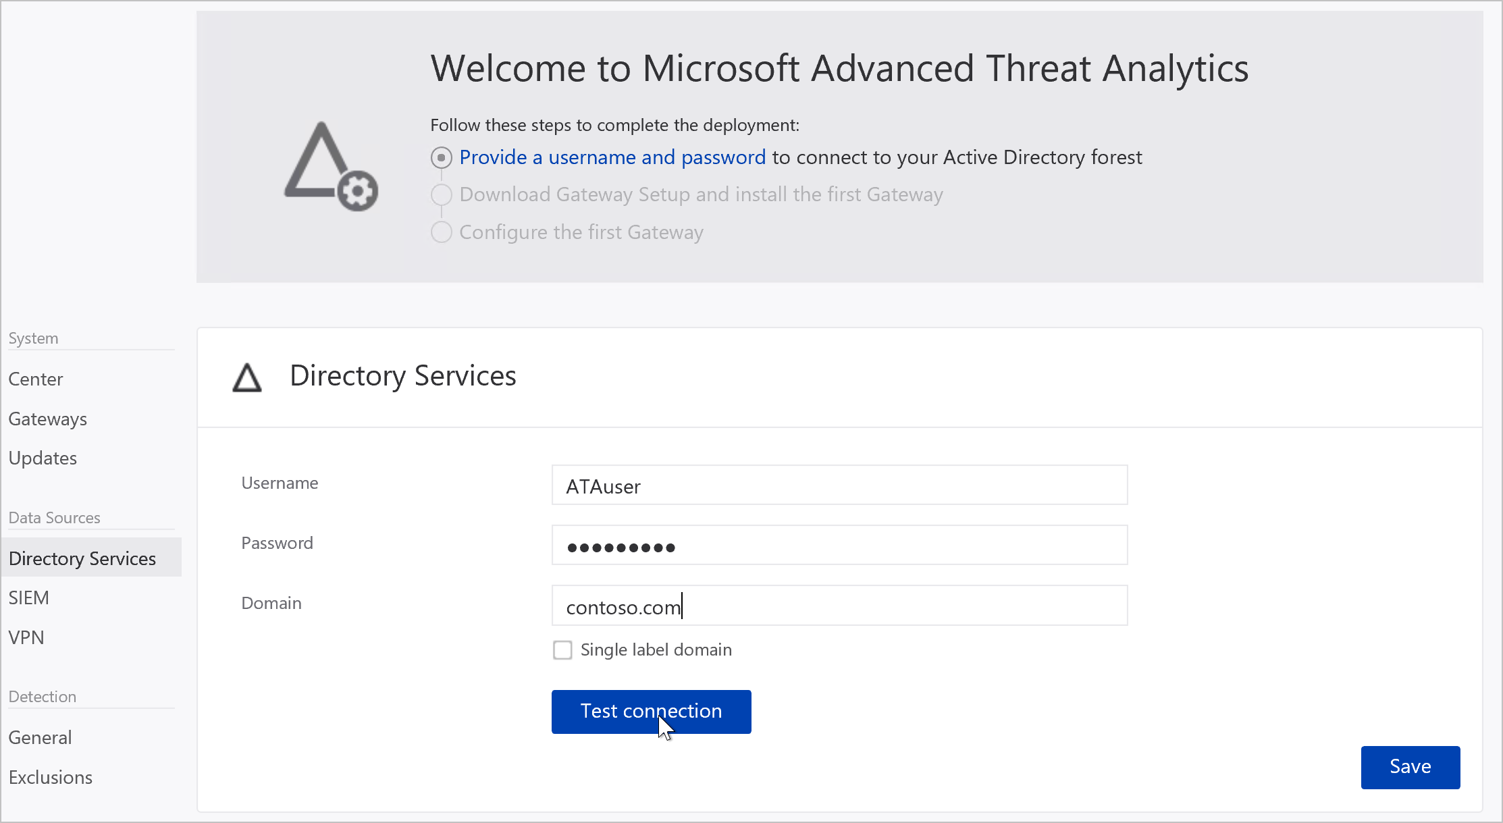Select the Gateways navigation item
The height and width of the screenshot is (823, 1503).
pos(48,418)
